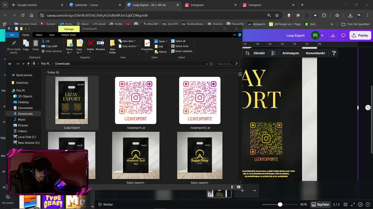Click Select all in the Select group

pyautogui.click(x=178, y=41)
